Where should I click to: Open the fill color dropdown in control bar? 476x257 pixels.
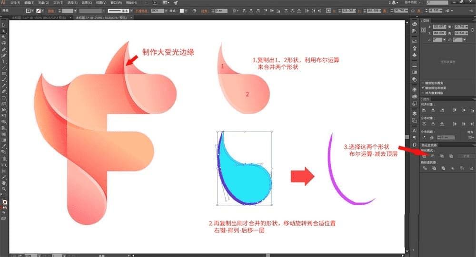(x=32, y=10)
